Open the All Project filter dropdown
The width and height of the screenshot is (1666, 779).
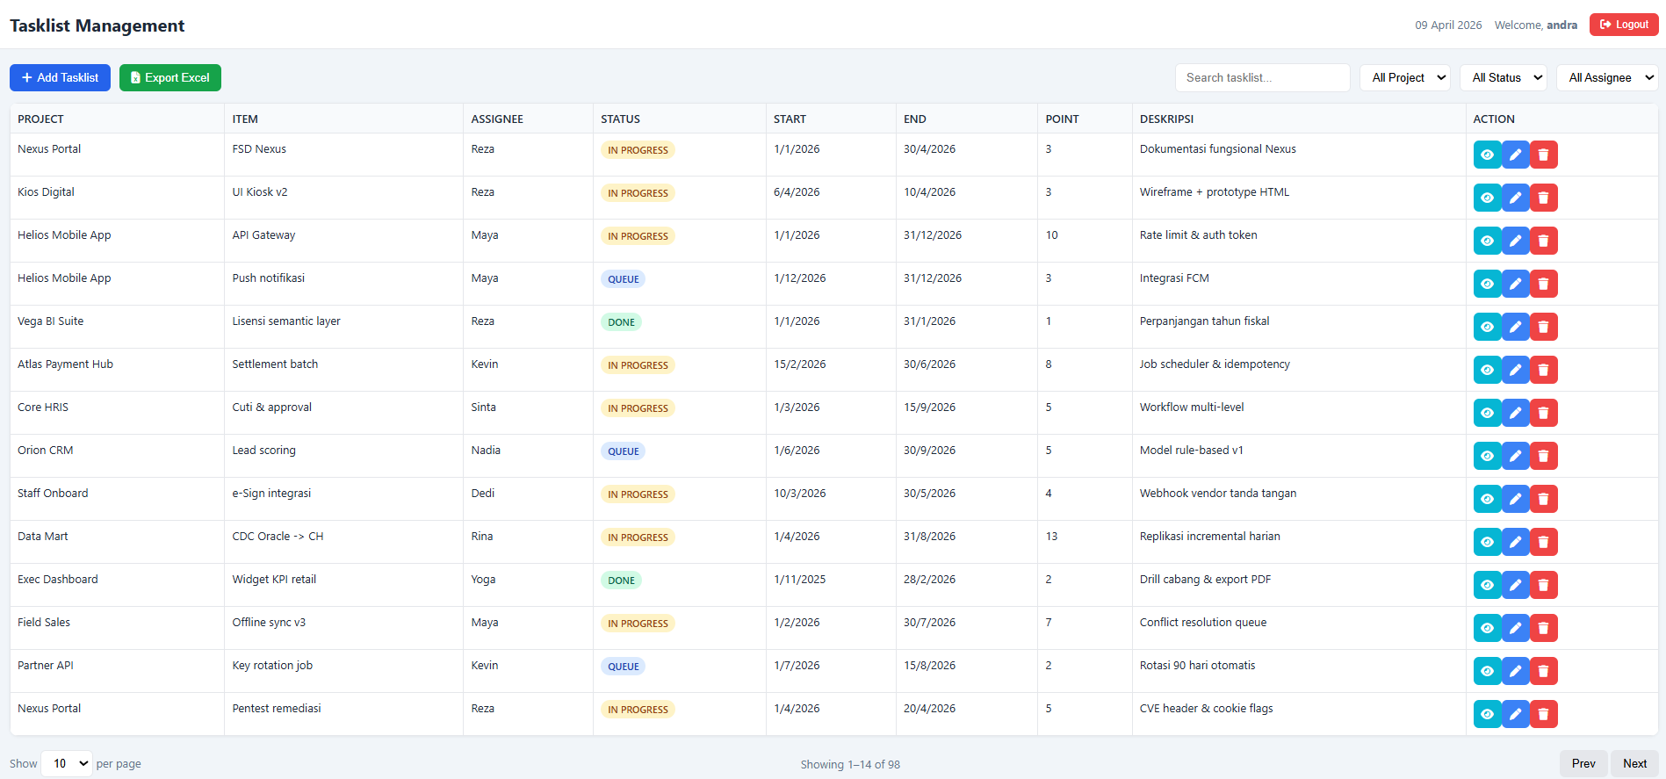point(1405,77)
